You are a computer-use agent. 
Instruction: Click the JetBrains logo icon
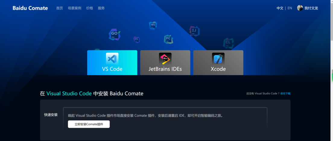[x=165, y=59]
